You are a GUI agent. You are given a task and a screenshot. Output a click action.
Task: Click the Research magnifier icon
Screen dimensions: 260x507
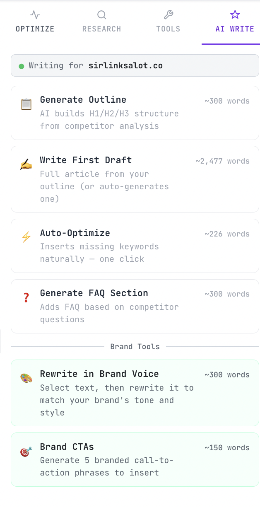pyautogui.click(x=101, y=15)
